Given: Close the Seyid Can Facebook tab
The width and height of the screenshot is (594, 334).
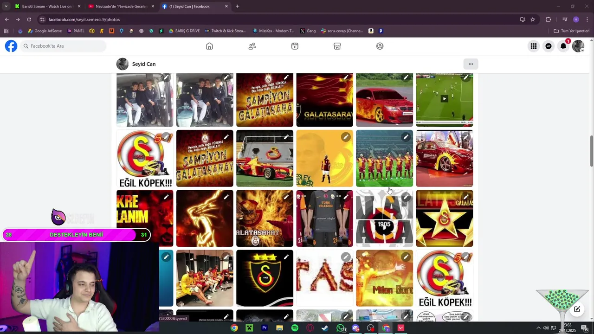Looking at the screenshot, I should click(226, 6).
